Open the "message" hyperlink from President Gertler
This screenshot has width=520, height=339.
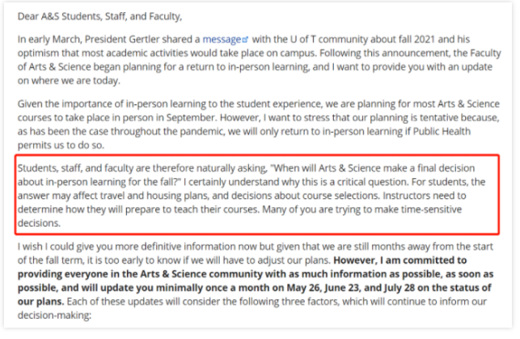(x=222, y=40)
